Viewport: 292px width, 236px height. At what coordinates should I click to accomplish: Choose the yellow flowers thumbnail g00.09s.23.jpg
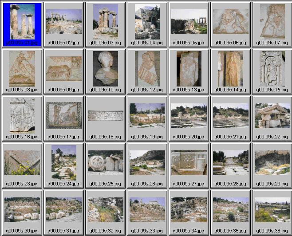click(22, 162)
